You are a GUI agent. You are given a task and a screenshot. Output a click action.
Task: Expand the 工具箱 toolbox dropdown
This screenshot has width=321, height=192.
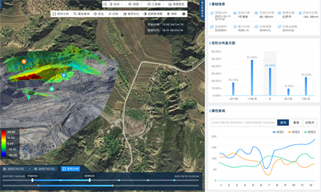point(155,4)
